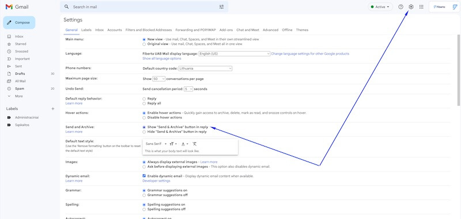
Task: Select Original view main menu
Action: point(144,44)
